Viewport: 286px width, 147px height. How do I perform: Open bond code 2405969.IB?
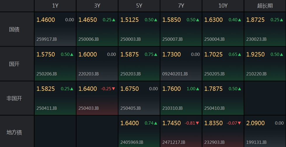pos(132,142)
